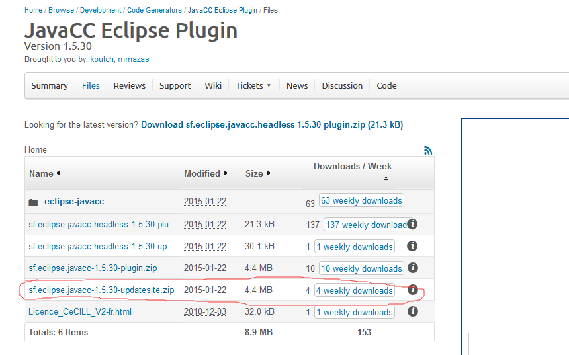Image resolution: width=569 pixels, height=355 pixels.
Task: Click info icon for javacc-1.5.30-plugin.zip
Action: point(413,268)
